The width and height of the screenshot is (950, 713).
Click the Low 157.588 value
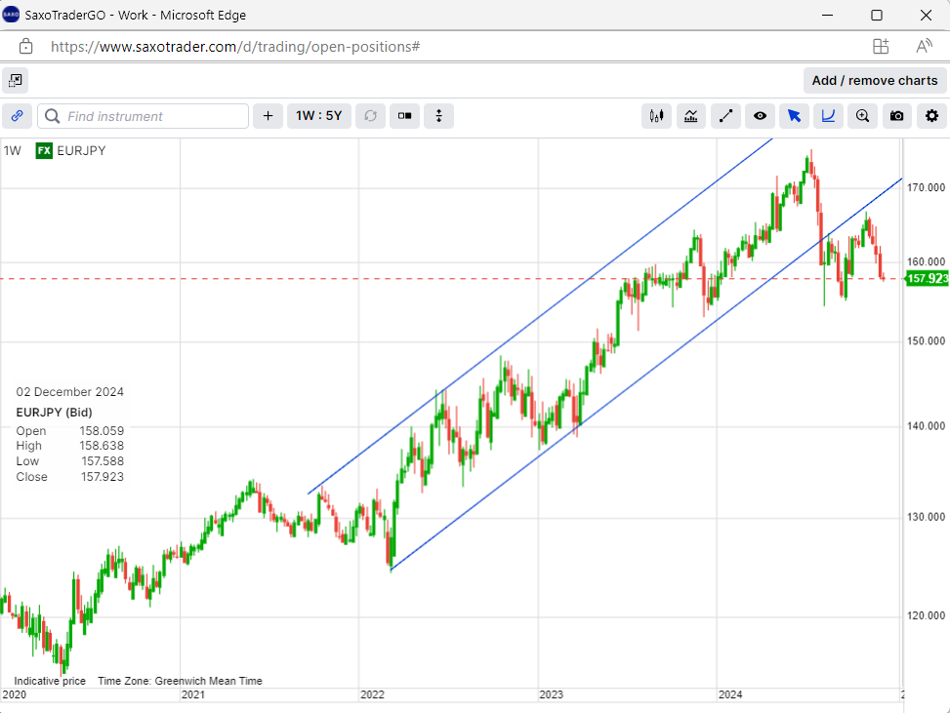(103, 461)
